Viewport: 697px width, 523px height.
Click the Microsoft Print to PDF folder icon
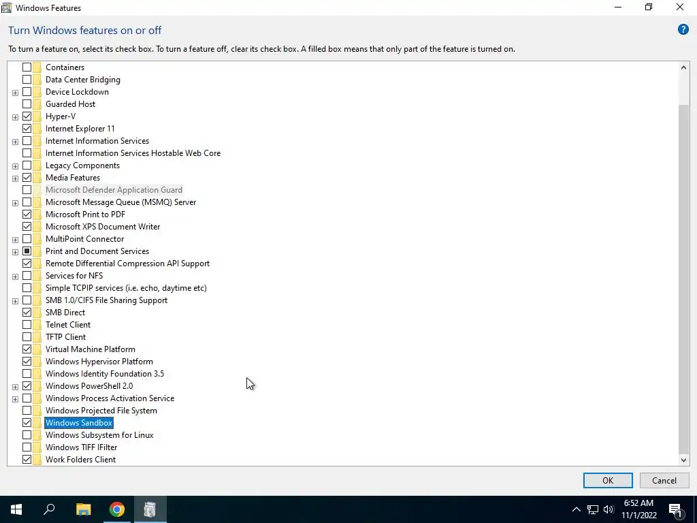37,215
